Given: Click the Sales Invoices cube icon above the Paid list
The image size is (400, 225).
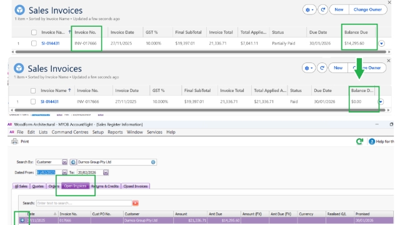Looking at the screenshot, I should pos(19,68).
